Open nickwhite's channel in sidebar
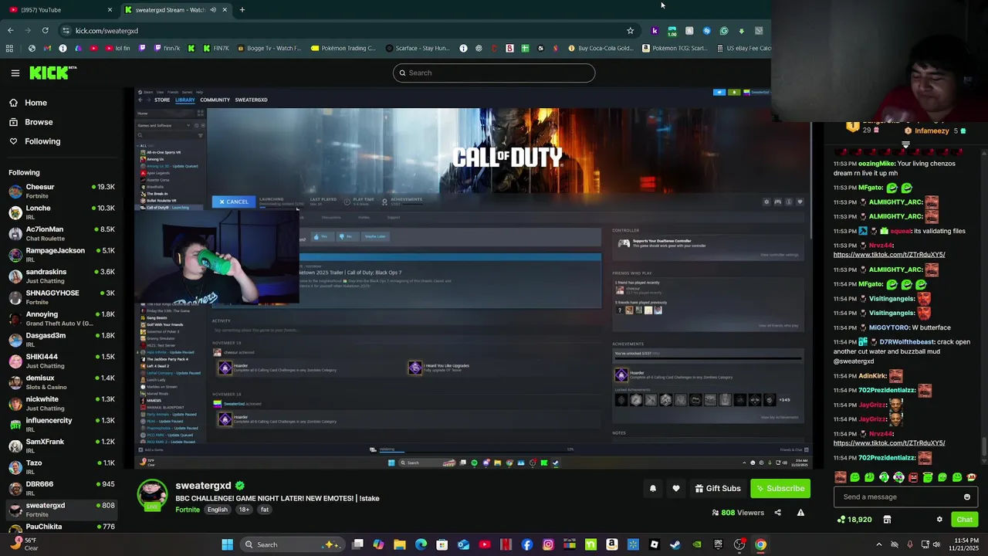Screen dimensions: 988x556 click(62, 404)
